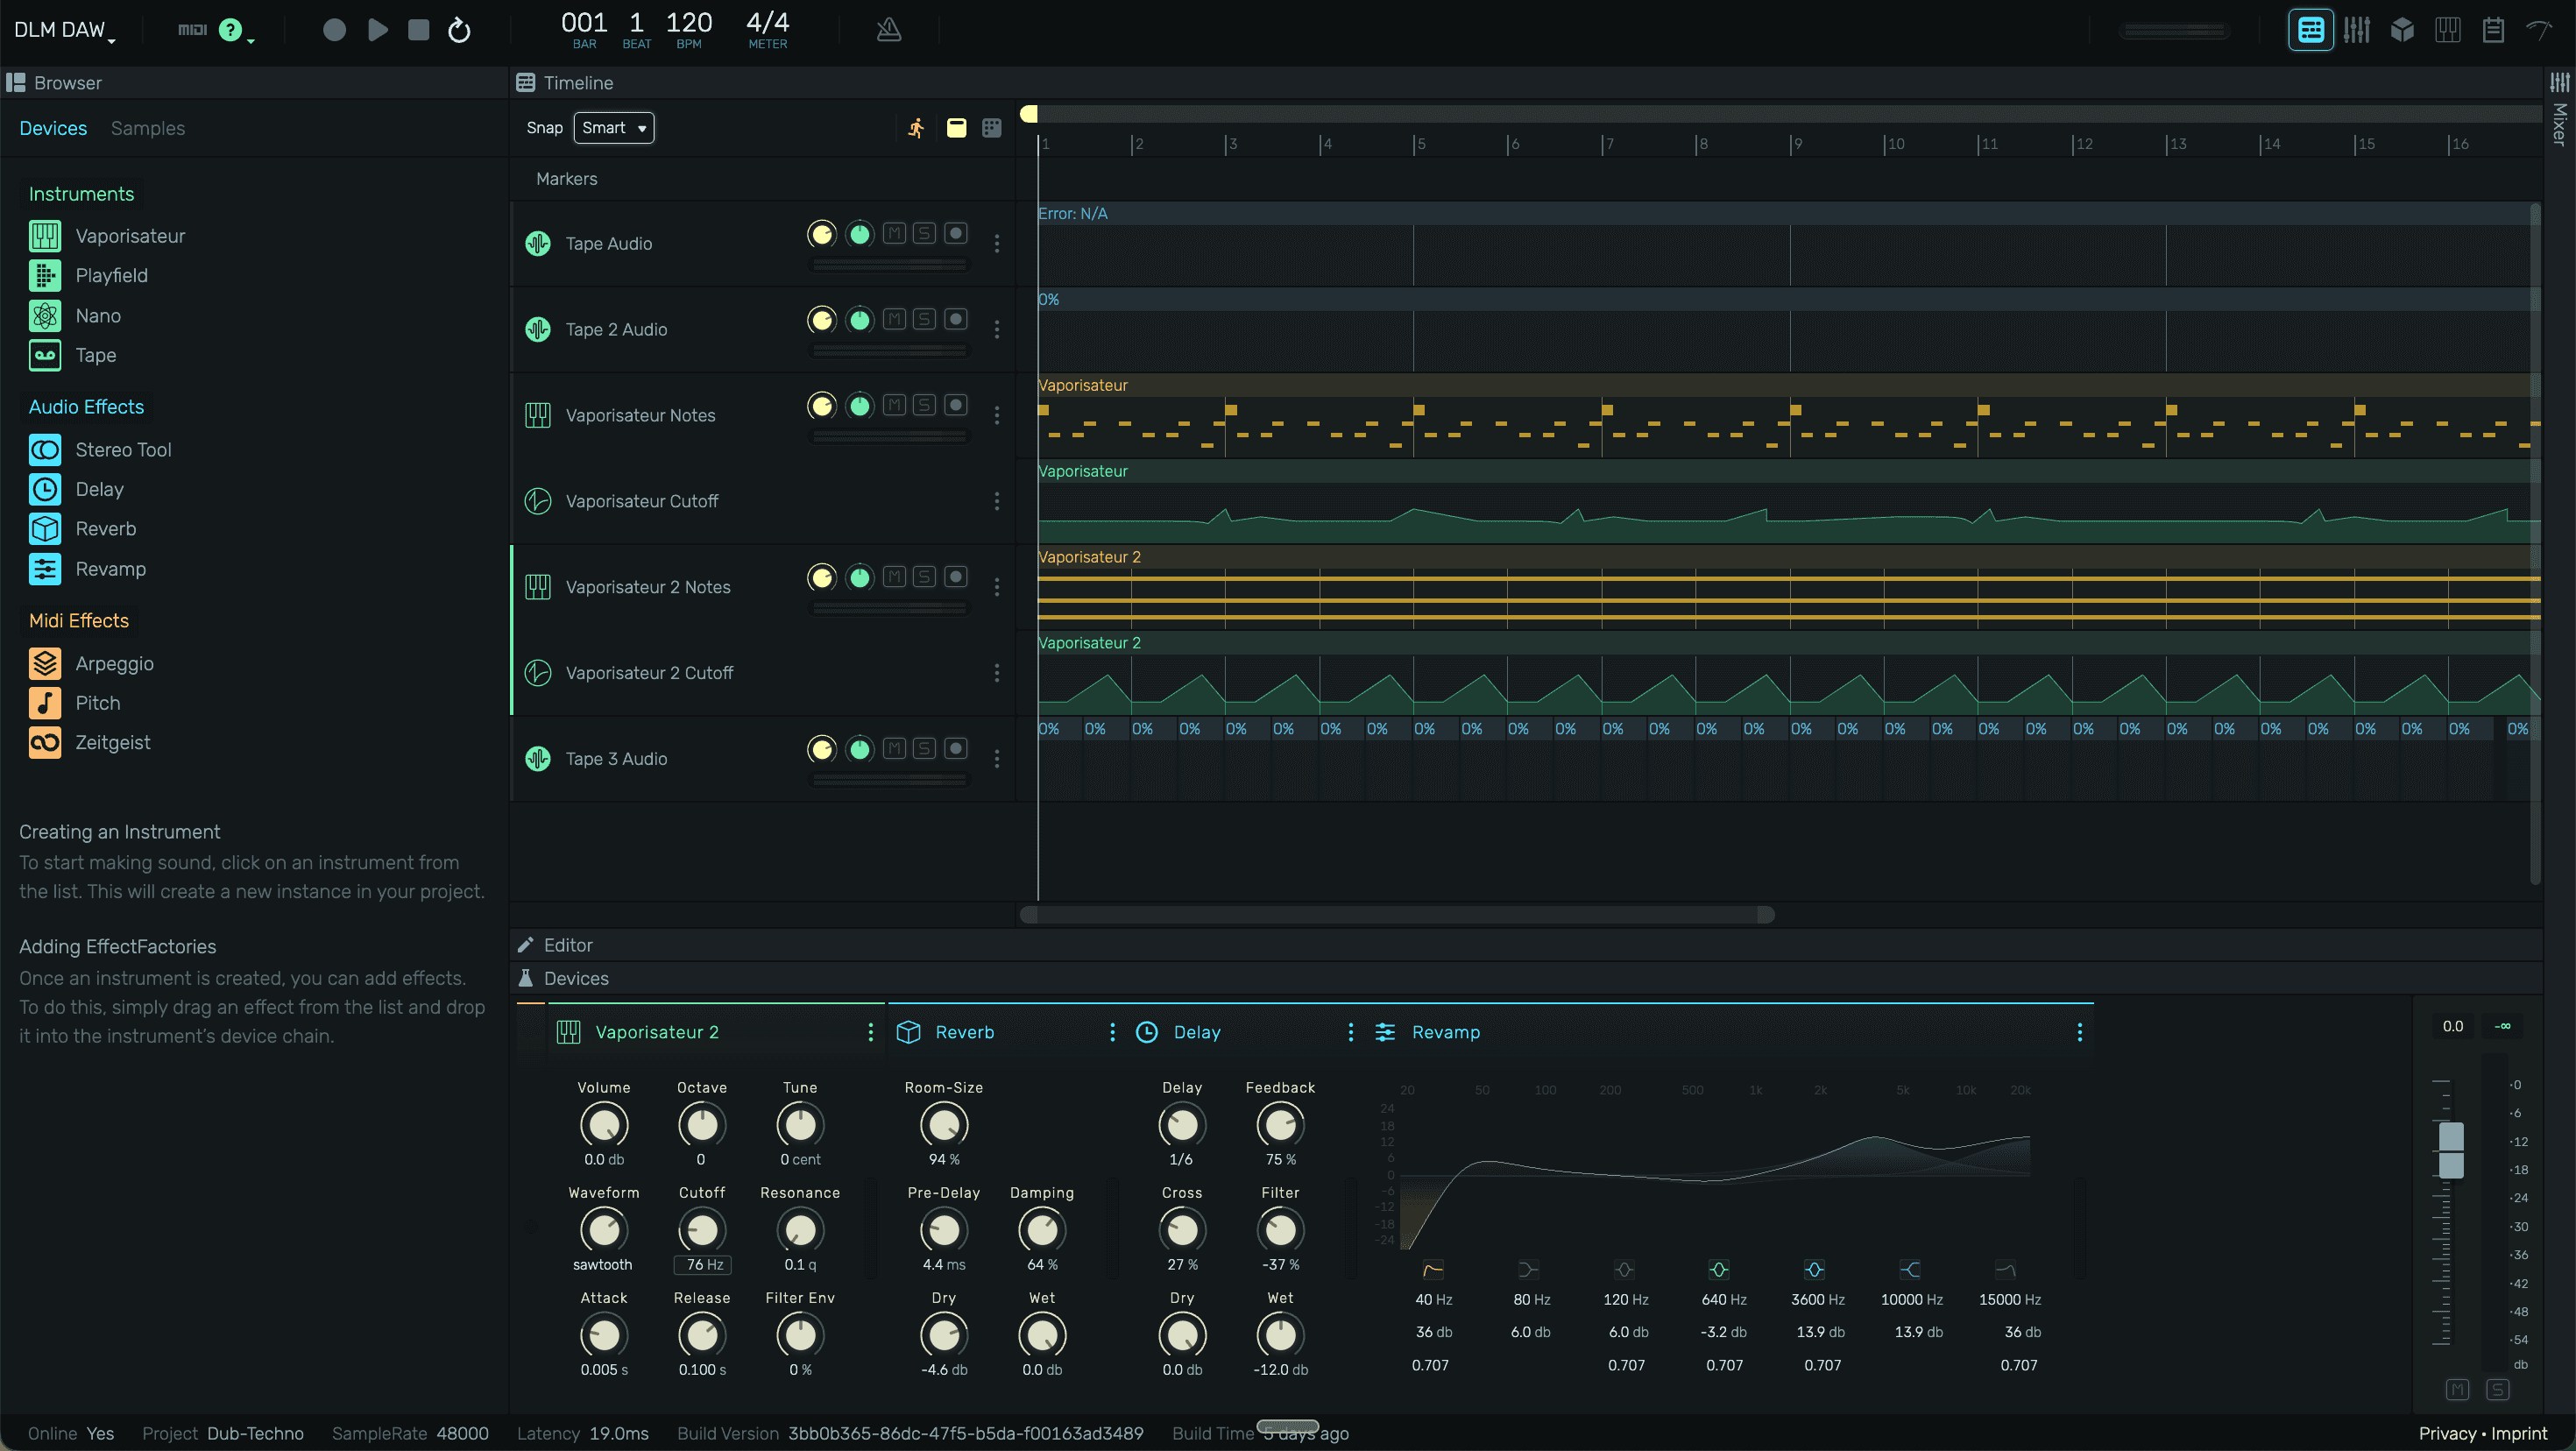Open the mixer sliders icon at top right

2357,30
